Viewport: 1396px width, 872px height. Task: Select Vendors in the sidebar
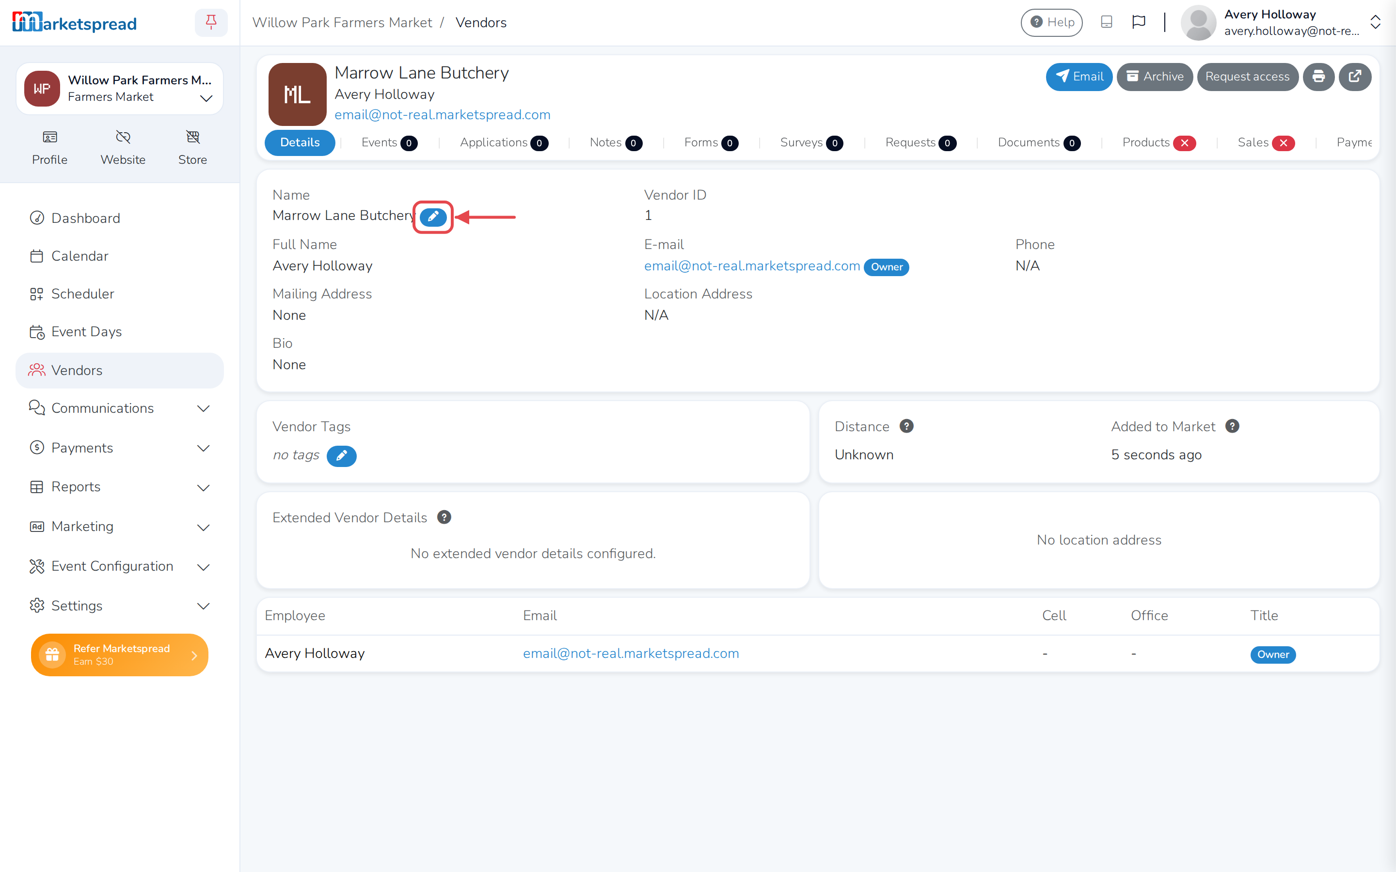click(x=119, y=370)
